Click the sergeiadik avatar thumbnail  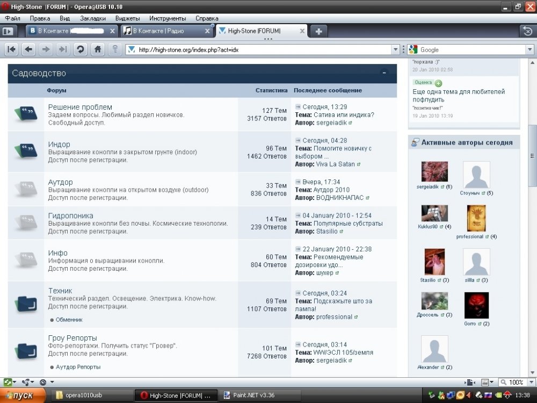coord(434,171)
